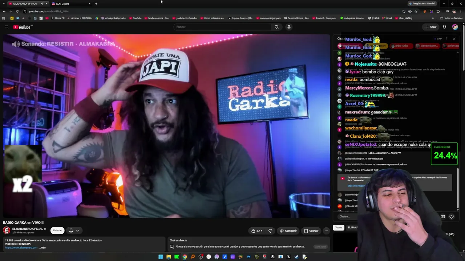Click the Unirme join button
Screen dimensions: 465x261
coord(57,231)
